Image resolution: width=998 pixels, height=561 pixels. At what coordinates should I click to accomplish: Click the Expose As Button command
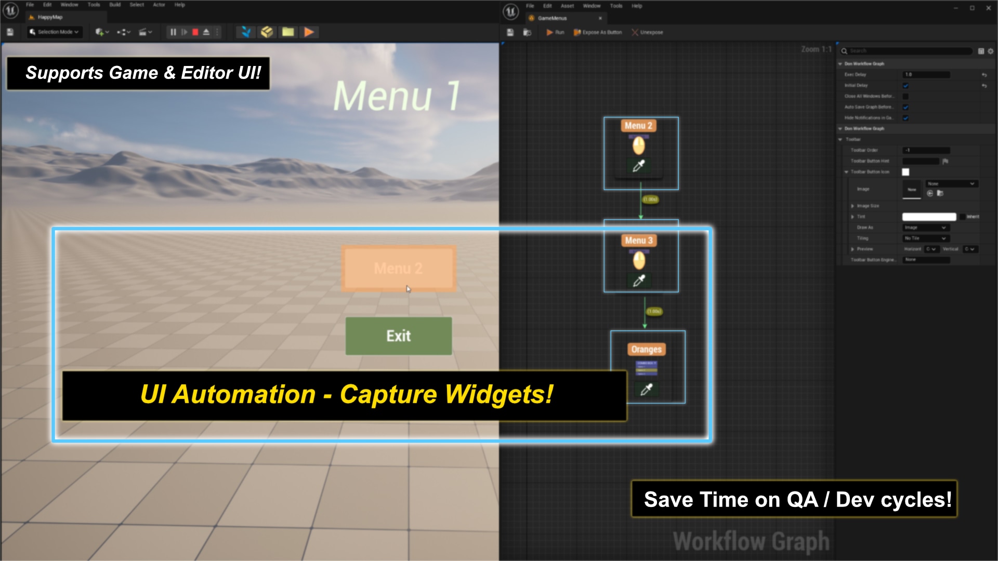pos(598,32)
